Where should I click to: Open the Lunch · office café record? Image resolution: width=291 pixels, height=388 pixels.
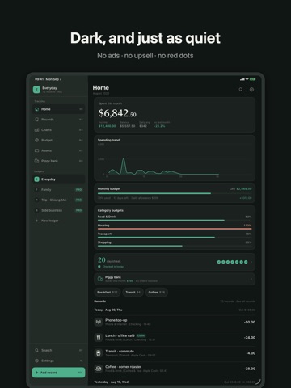tap(175, 337)
